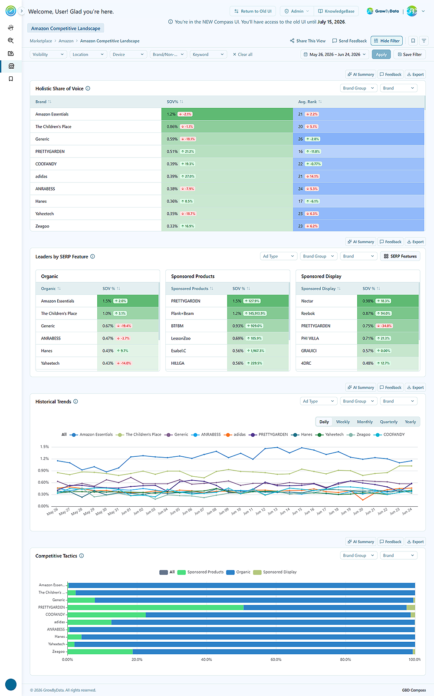
Task: Switch the trends view to Monthly
Action: [365, 422]
